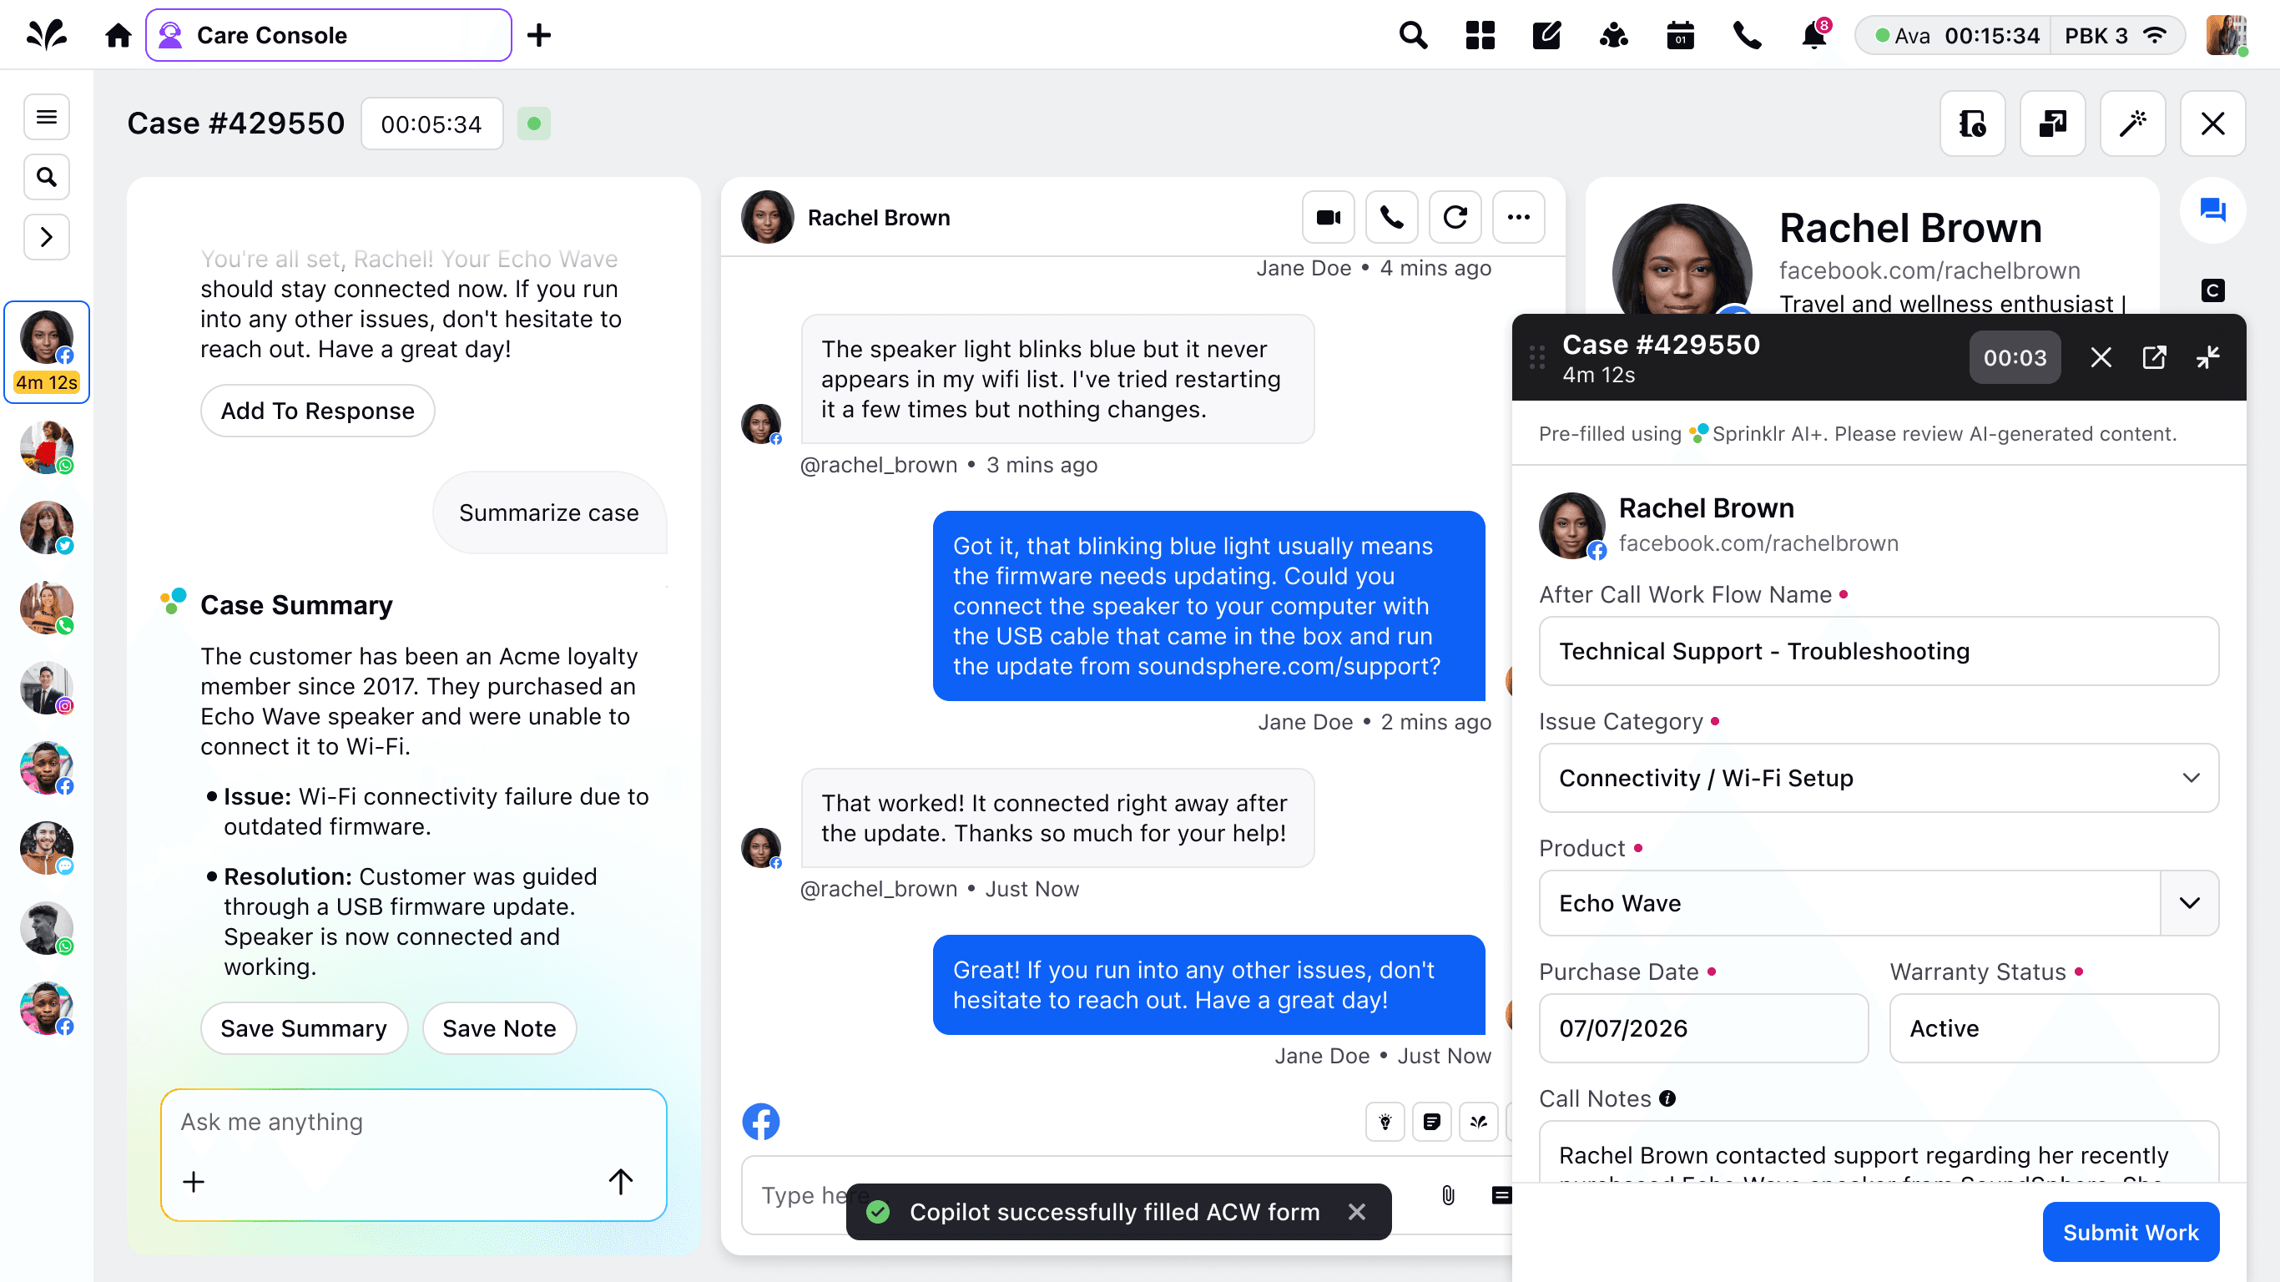Send copilot prompt with up arrow

click(x=620, y=1182)
